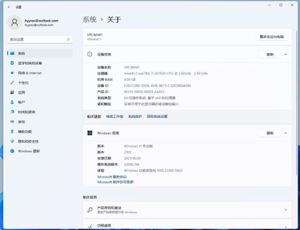This screenshot has width=300, height=230.
Task: Open Bluetooth and other devices settings
Action: (x=40, y=63)
